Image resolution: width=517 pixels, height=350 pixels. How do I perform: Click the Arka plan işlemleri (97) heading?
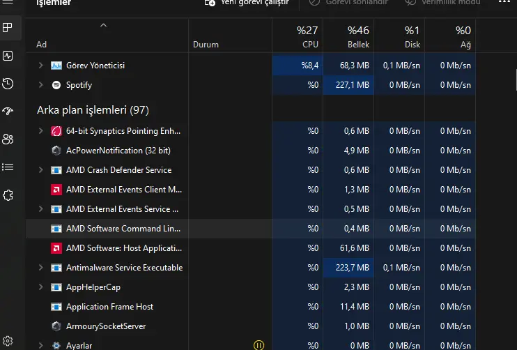coord(93,110)
